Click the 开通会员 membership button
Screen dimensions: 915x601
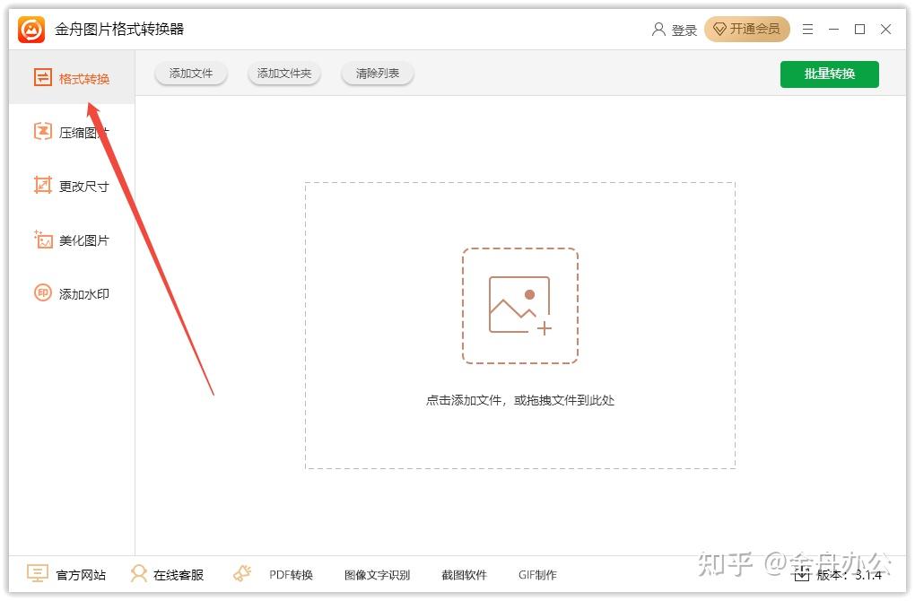point(747,30)
